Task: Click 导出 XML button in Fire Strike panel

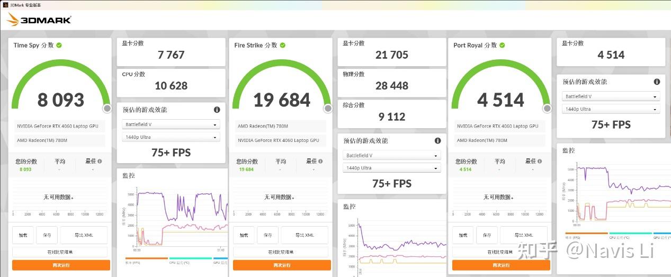Action: click(x=304, y=235)
